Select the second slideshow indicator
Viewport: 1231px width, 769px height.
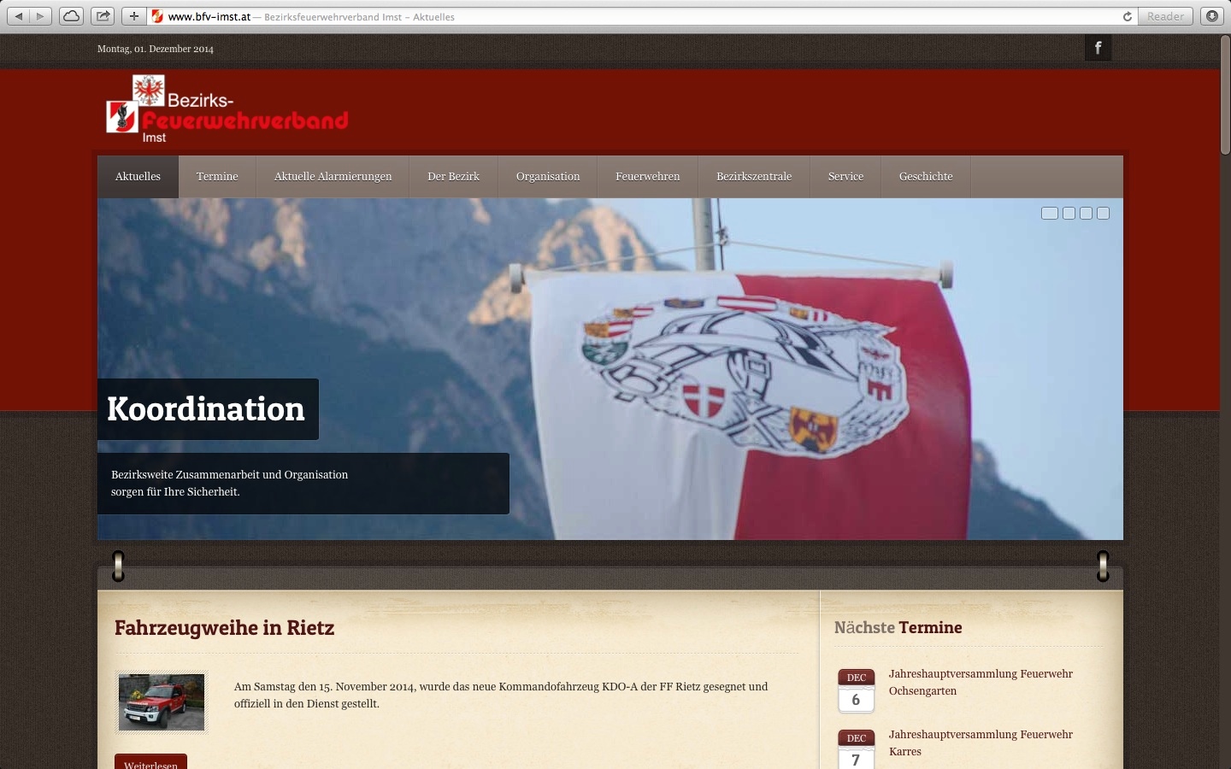pyautogui.click(x=1069, y=214)
